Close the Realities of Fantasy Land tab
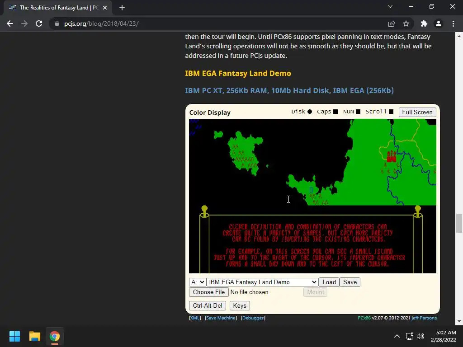The height and width of the screenshot is (347, 463). point(105,8)
